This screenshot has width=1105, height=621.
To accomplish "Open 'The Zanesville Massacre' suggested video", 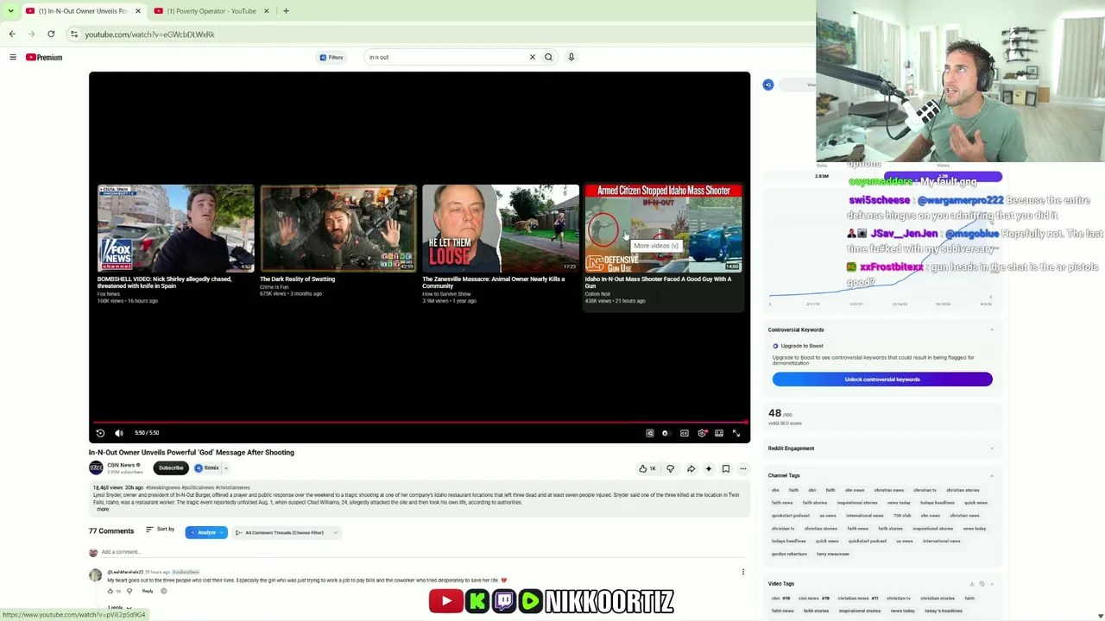I will click(501, 228).
